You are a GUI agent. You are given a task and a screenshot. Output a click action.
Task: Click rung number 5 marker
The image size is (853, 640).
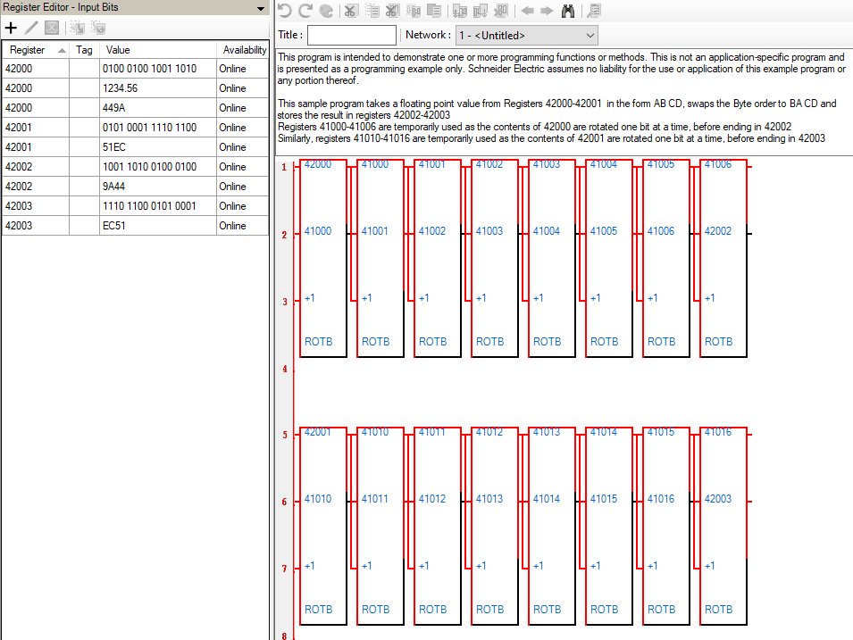point(285,435)
